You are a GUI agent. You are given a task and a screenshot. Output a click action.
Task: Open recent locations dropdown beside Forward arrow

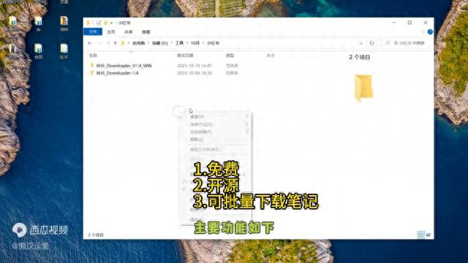pos(107,43)
